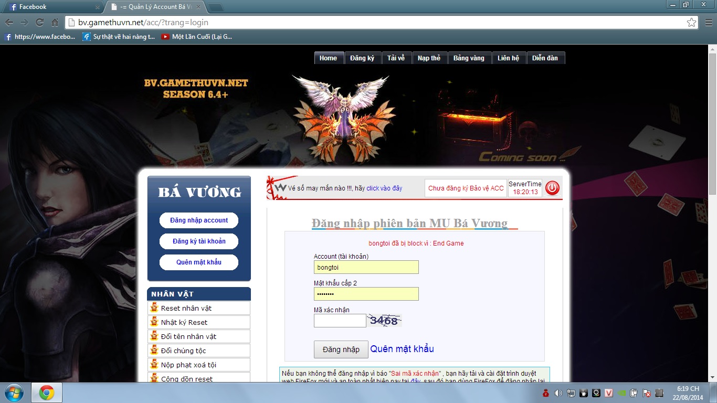
Task: Click green NVIDIA tray icon
Action: tap(621, 393)
